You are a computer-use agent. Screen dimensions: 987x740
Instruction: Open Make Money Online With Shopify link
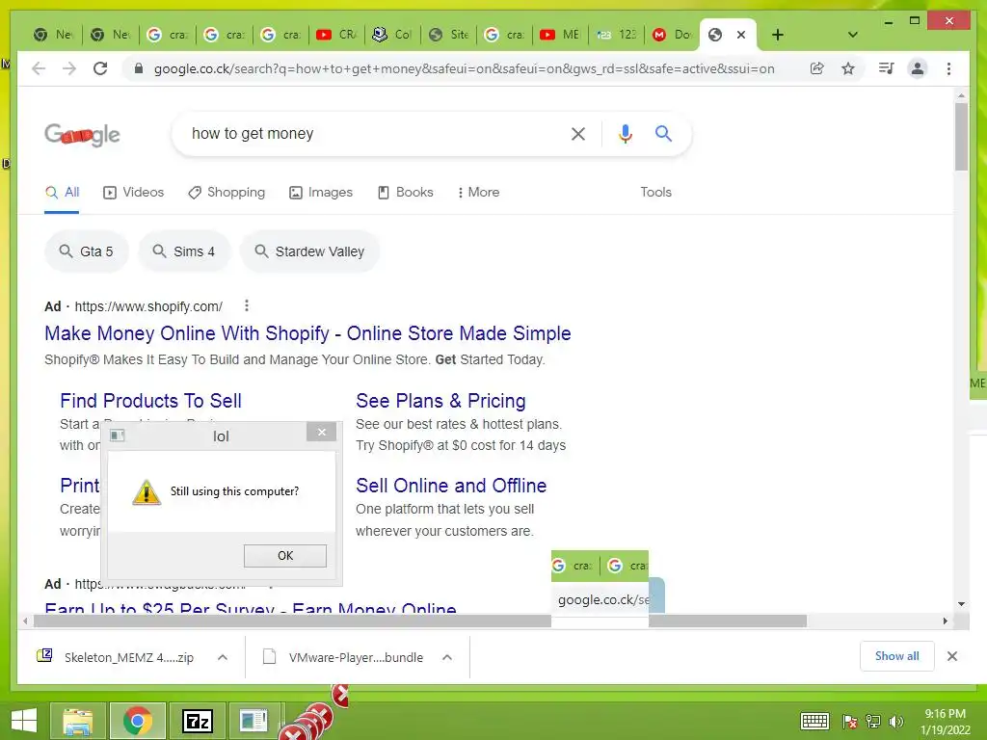click(307, 332)
